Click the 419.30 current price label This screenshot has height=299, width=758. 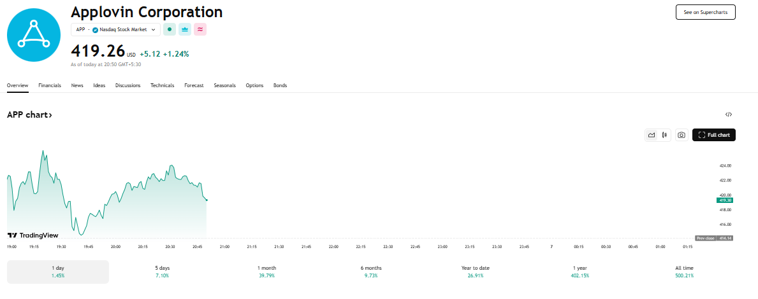[x=725, y=200]
